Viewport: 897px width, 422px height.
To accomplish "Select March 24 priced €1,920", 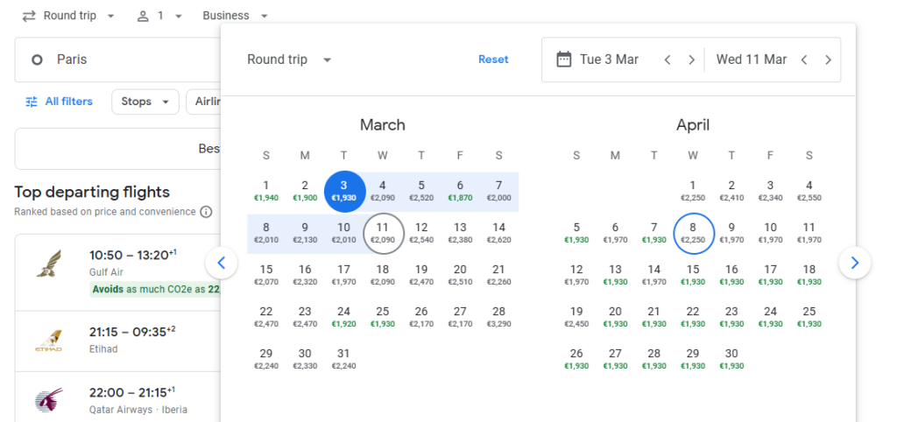I will click(343, 317).
